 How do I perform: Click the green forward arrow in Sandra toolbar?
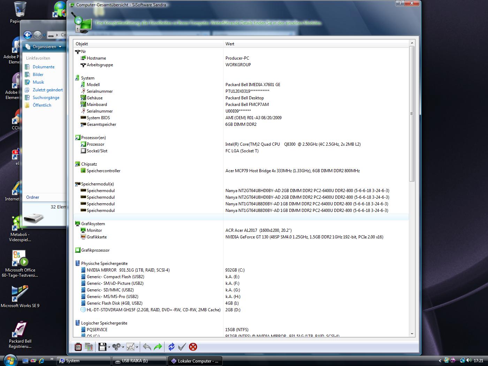pos(158,347)
